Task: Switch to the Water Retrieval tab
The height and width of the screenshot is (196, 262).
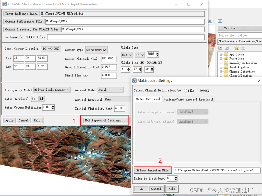Action: (x=148, y=99)
